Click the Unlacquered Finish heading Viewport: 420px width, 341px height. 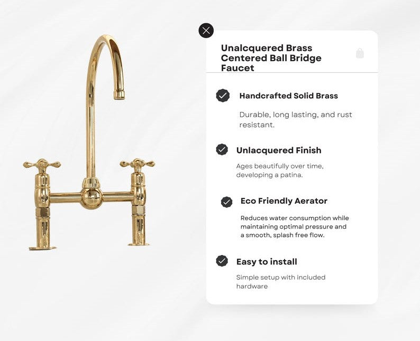pos(279,150)
